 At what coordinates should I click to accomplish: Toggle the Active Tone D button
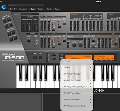pyautogui.click(x=15, y=37)
